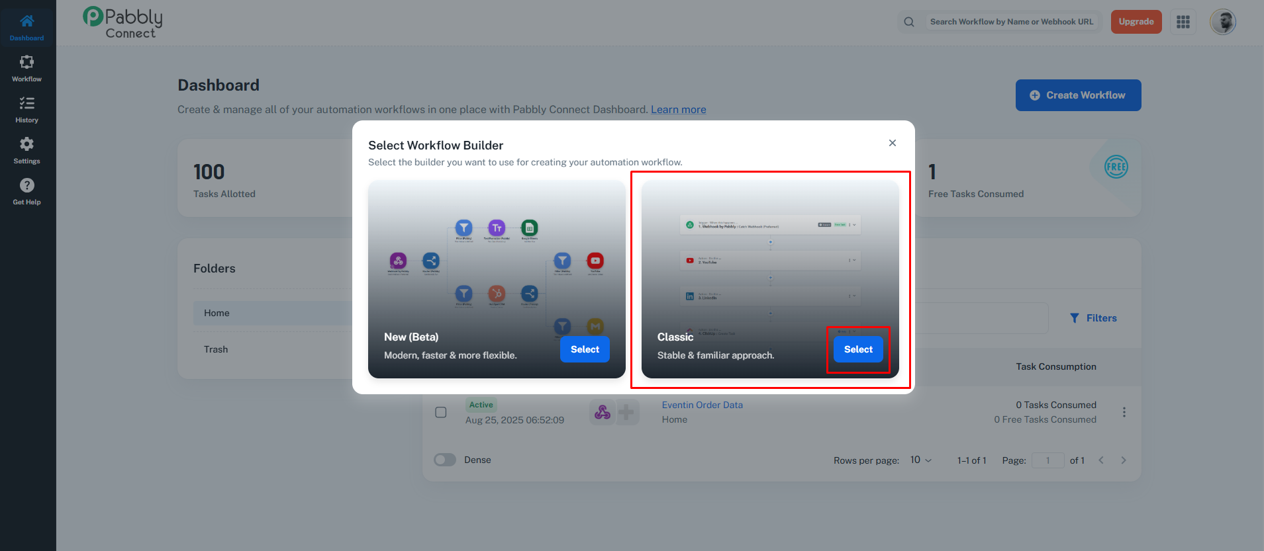Click the Task Consumption column header
The height and width of the screenshot is (551, 1264).
point(1056,366)
